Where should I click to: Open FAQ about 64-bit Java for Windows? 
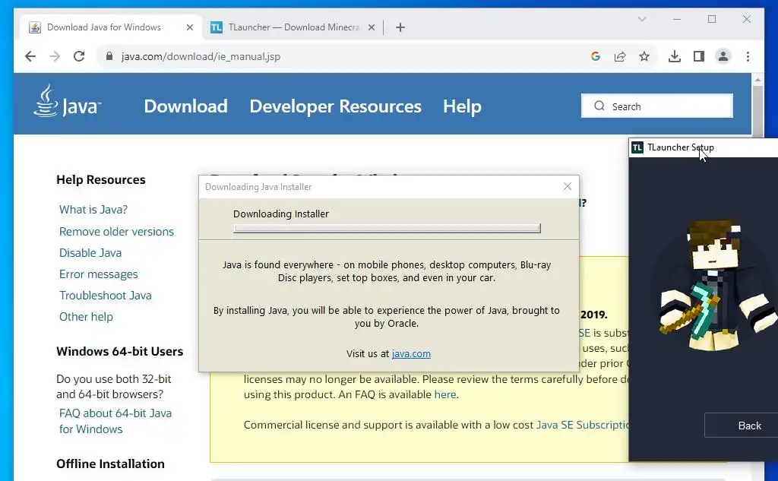point(115,421)
